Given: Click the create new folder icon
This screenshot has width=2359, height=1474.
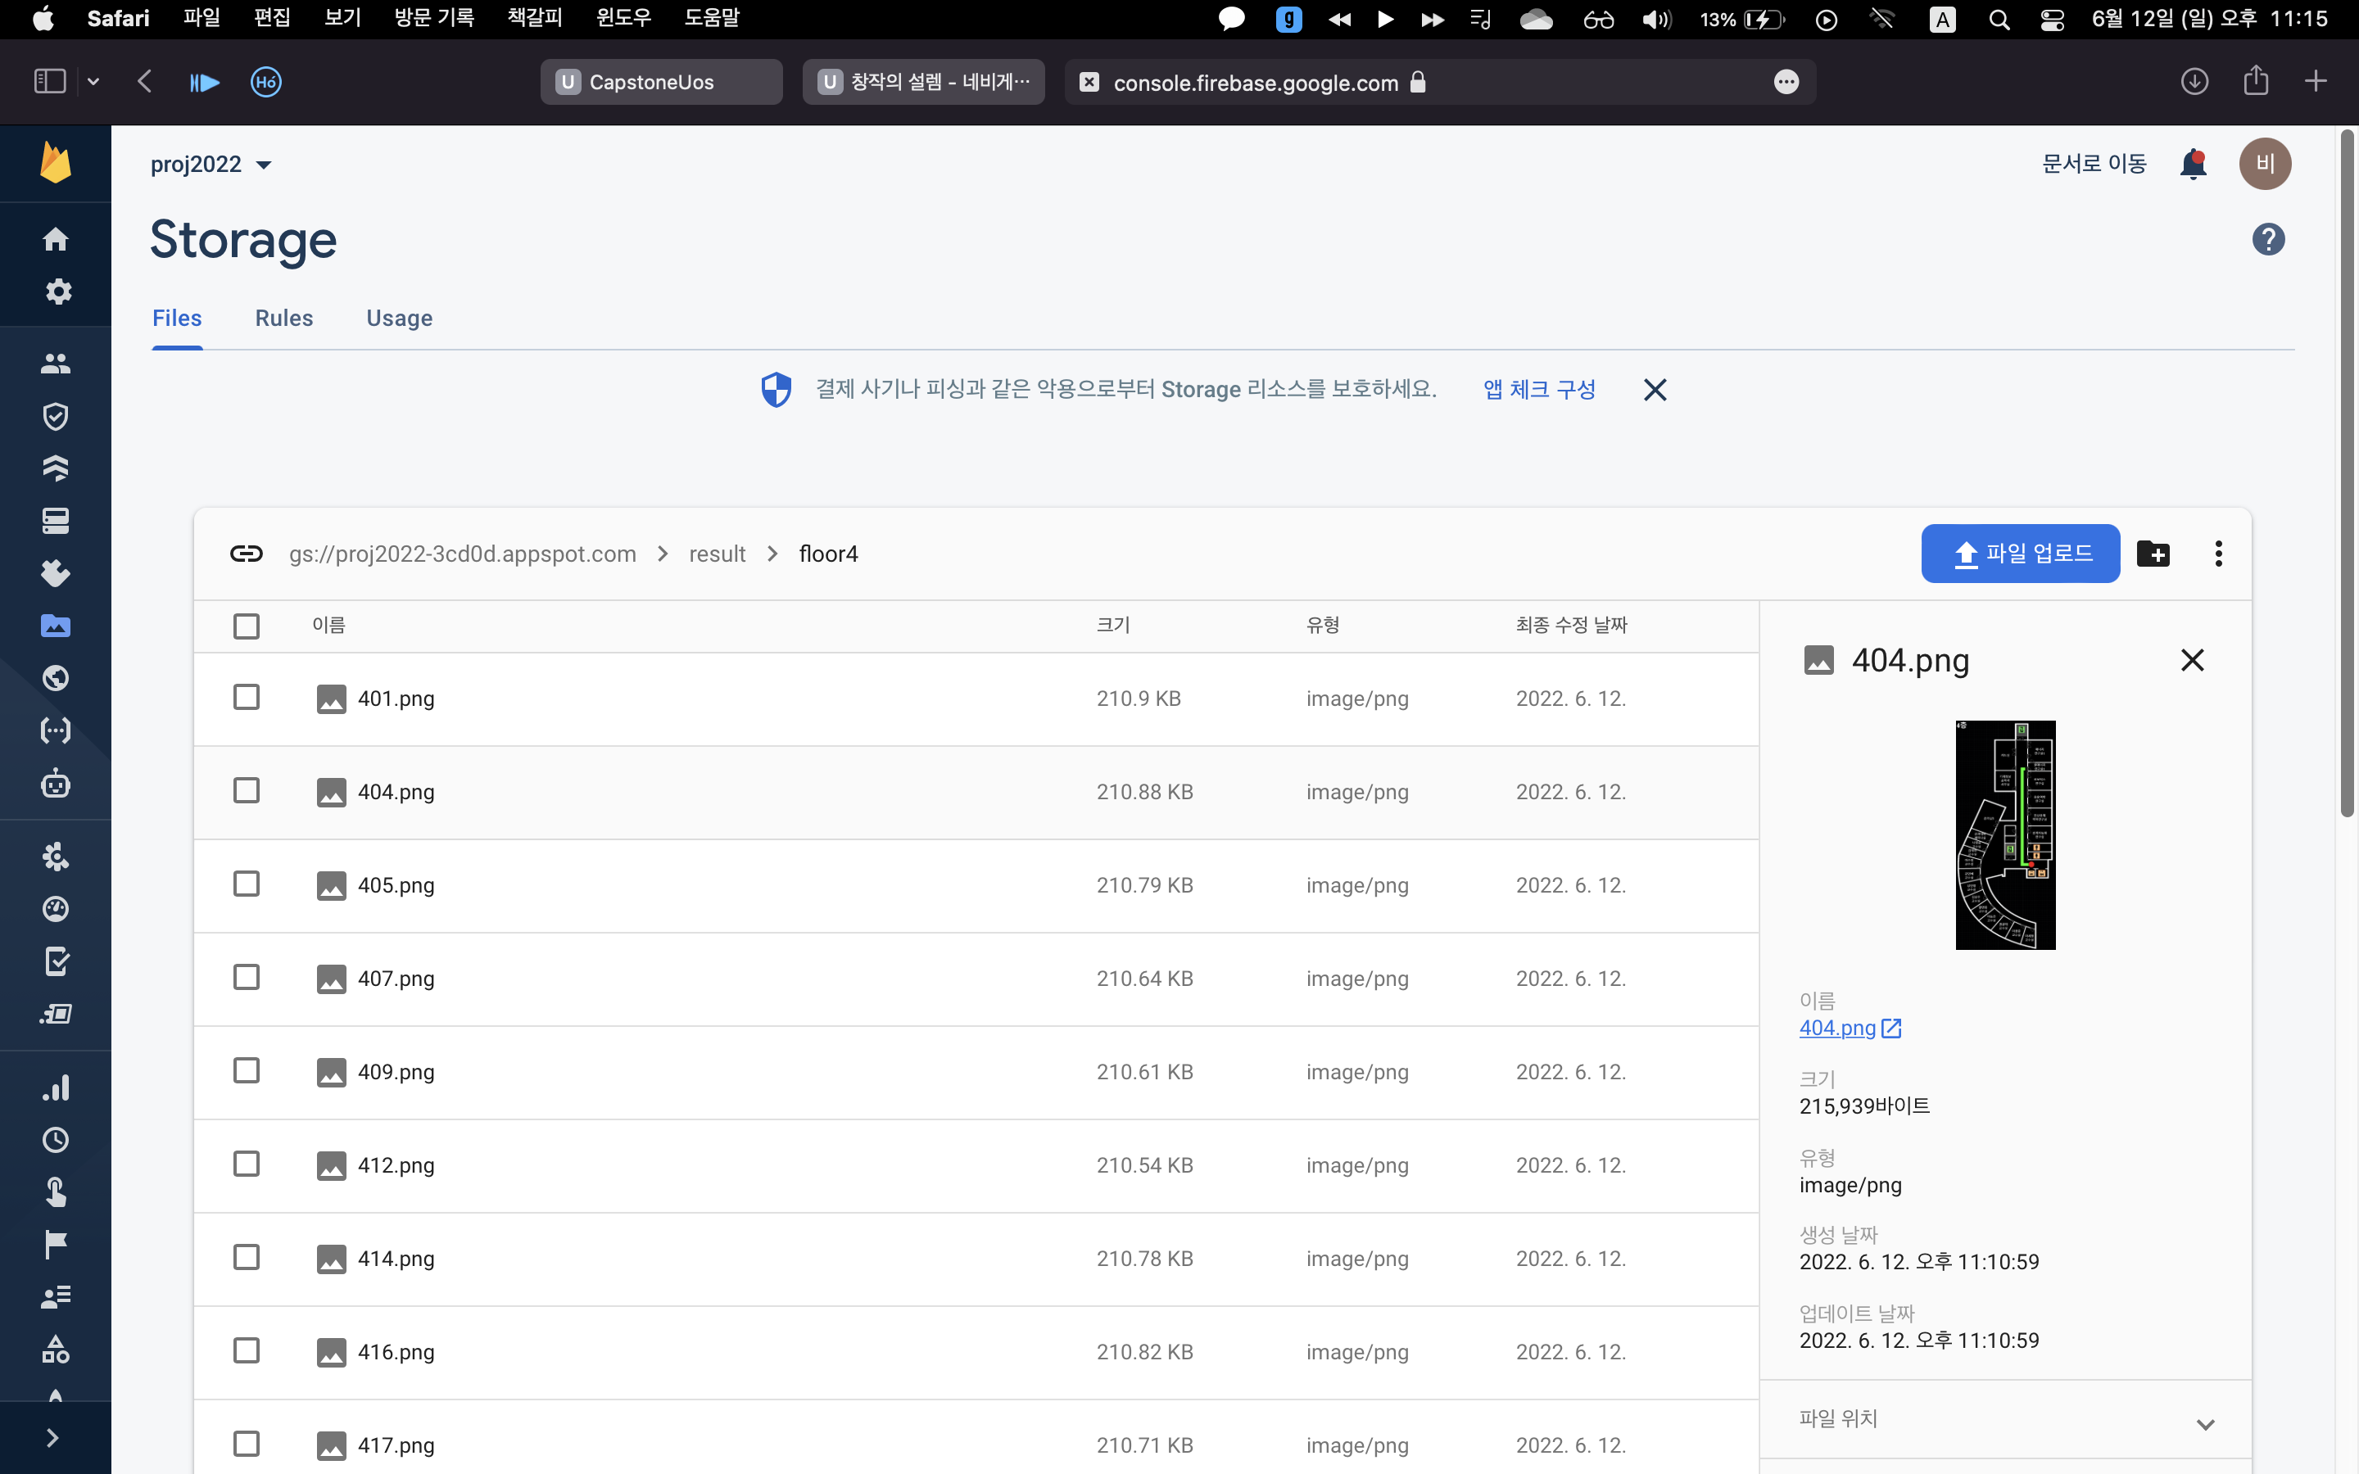Looking at the screenshot, I should tap(2153, 554).
